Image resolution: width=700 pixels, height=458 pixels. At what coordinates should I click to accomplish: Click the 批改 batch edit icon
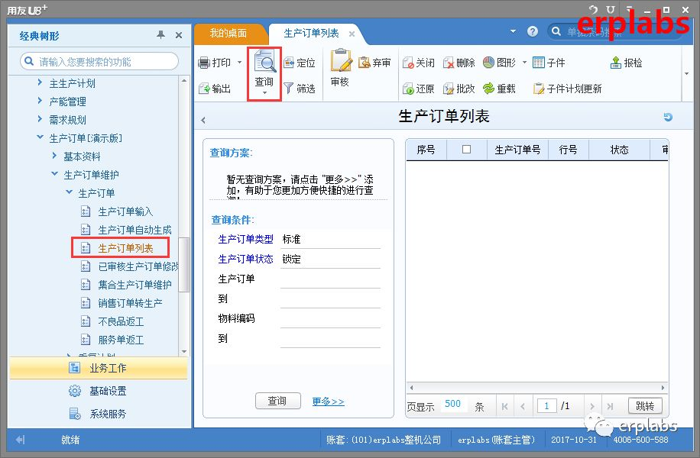[x=449, y=89]
